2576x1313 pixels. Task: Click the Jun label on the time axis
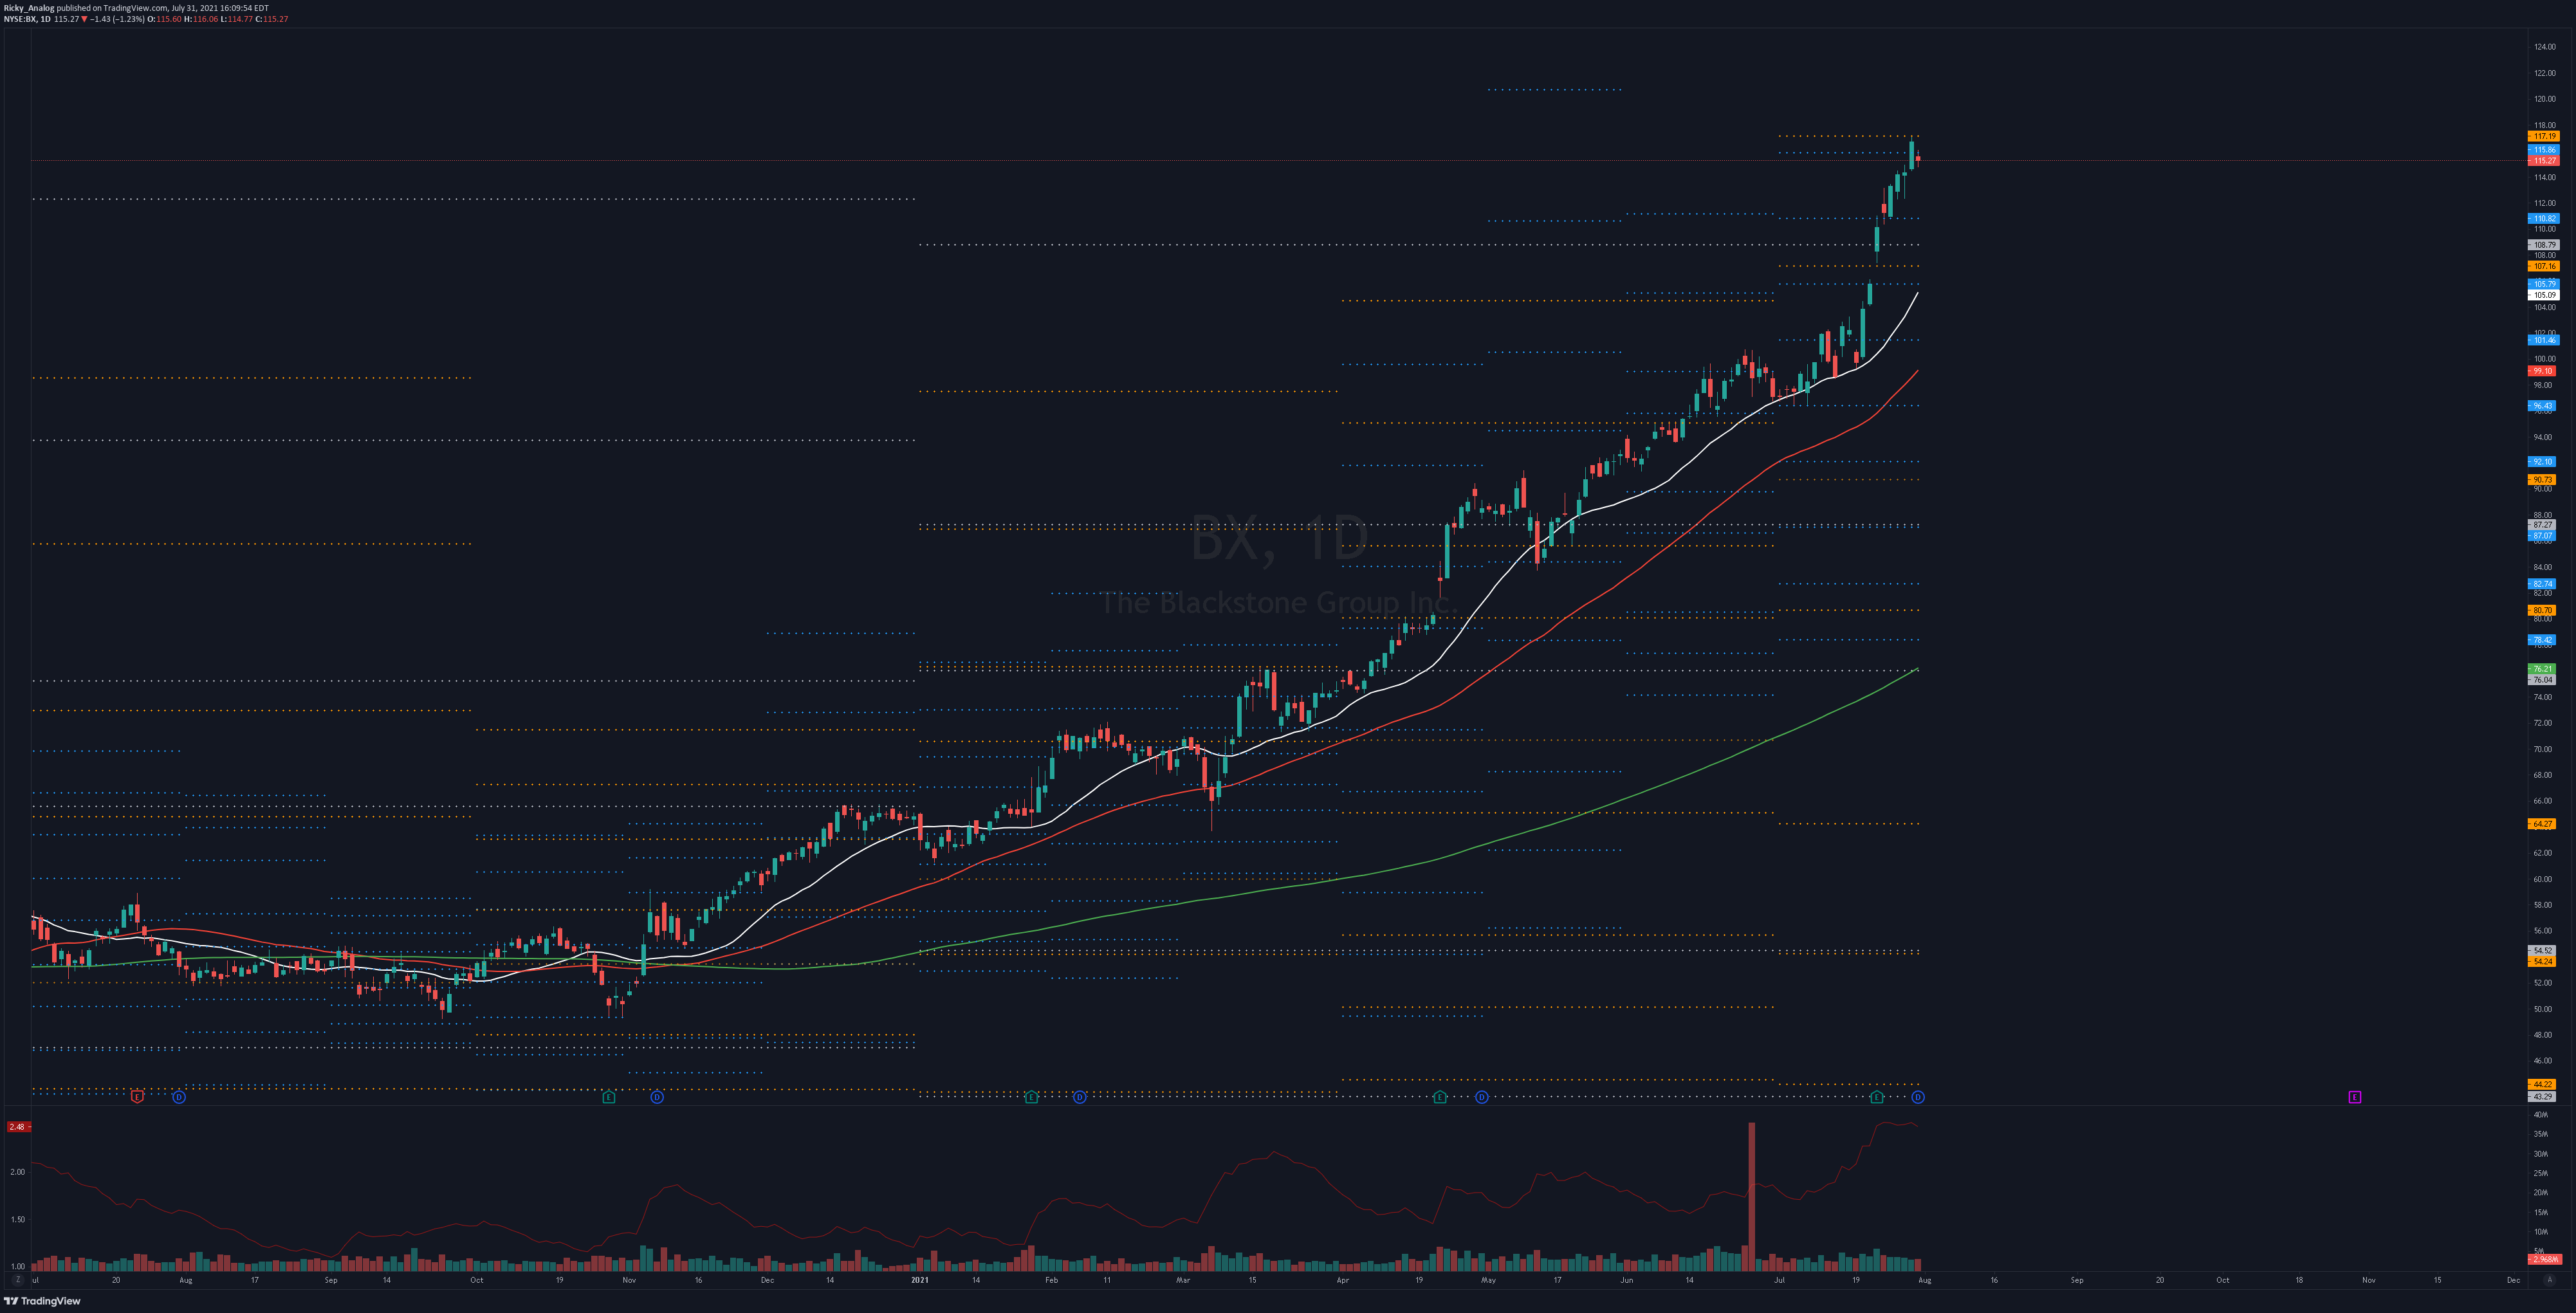1627,1279
